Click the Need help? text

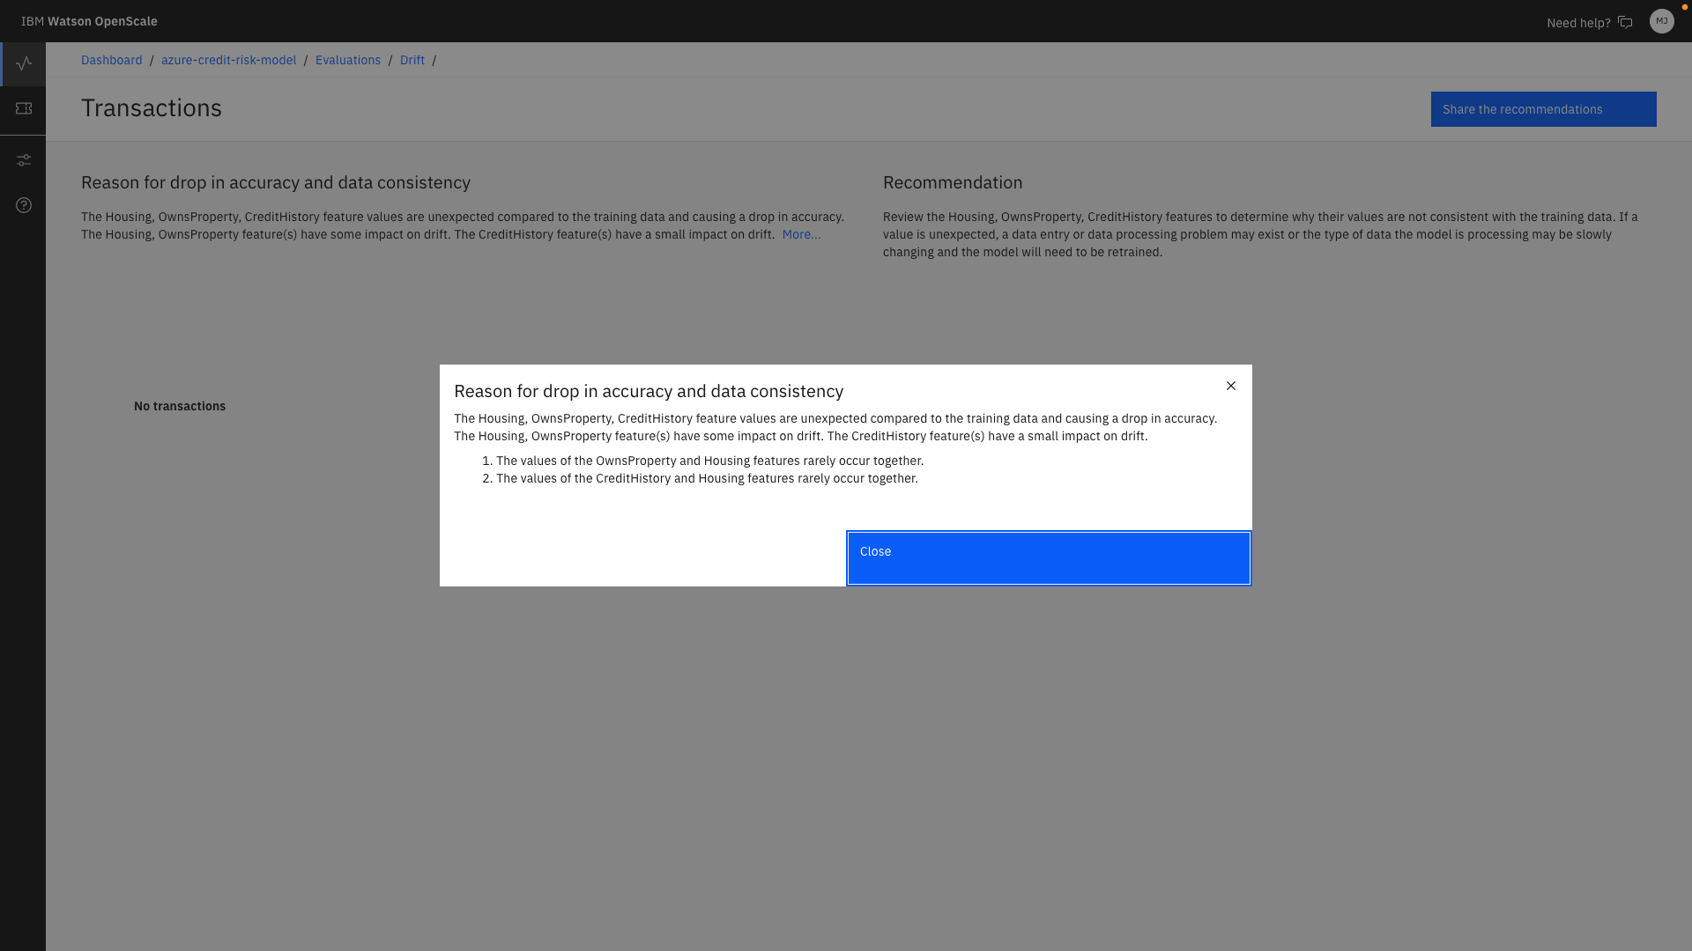(x=1577, y=23)
